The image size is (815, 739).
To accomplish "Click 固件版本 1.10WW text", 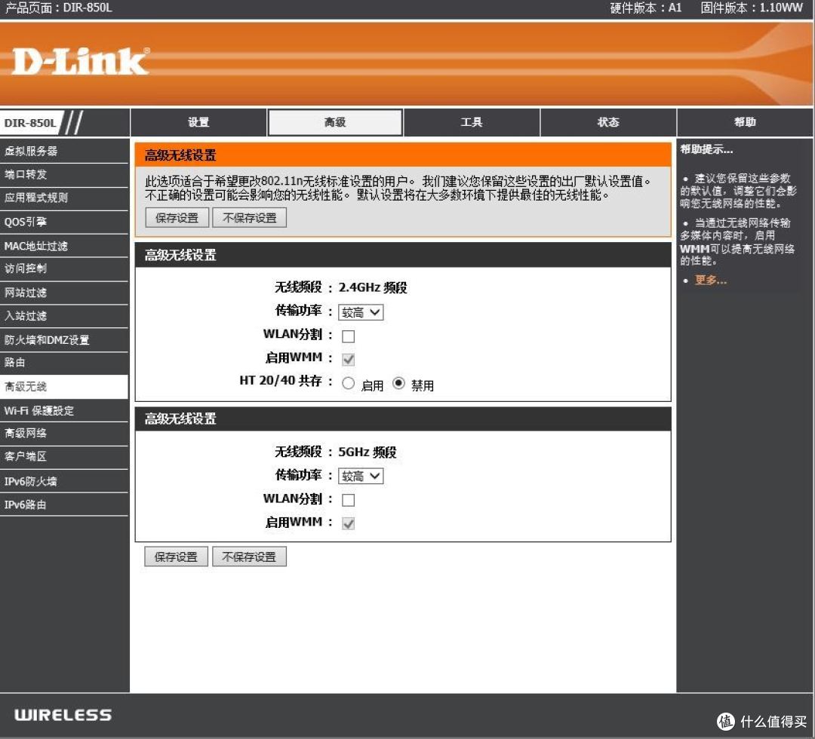I will (x=752, y=8).
